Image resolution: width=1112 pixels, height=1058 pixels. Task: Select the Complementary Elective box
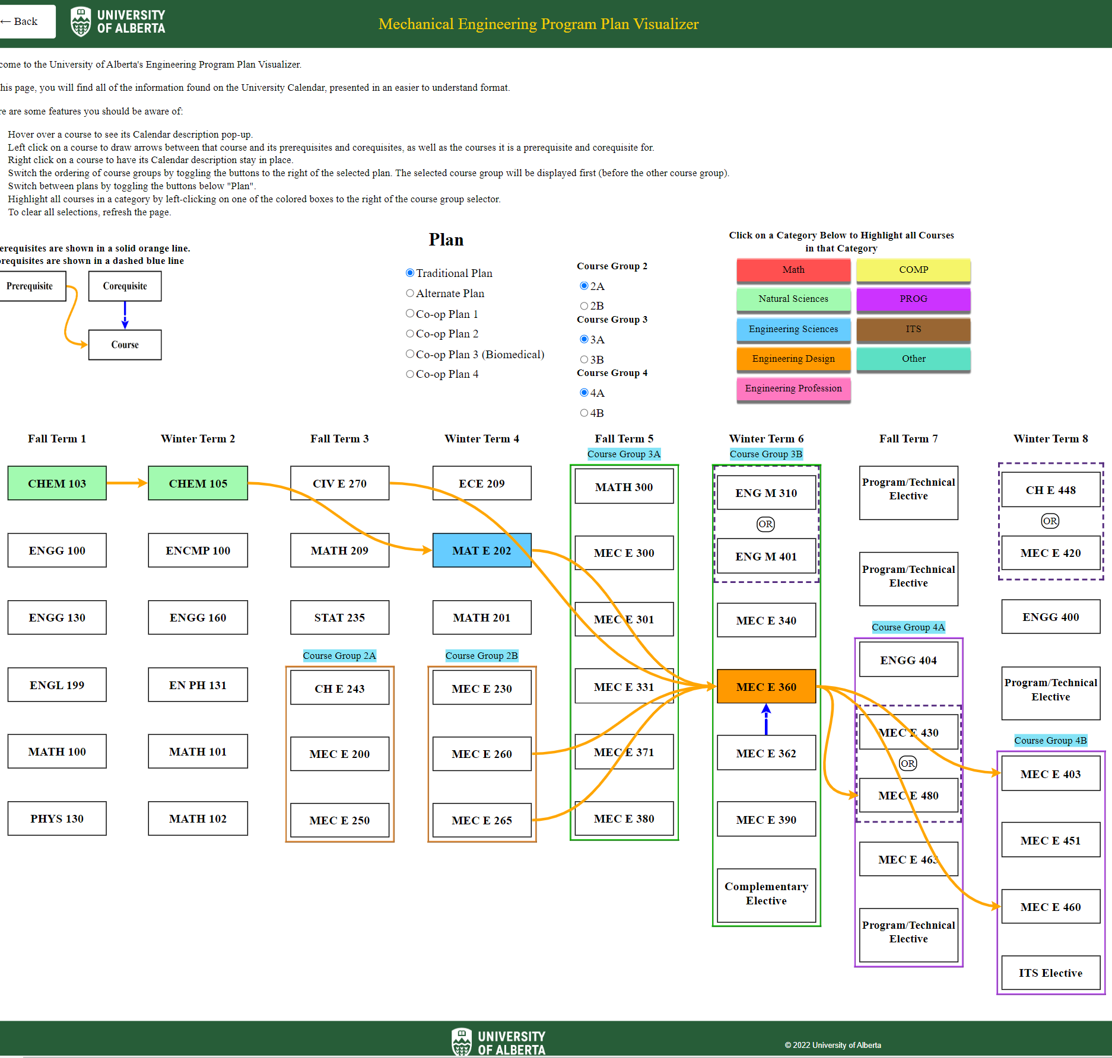pos(765,894)
